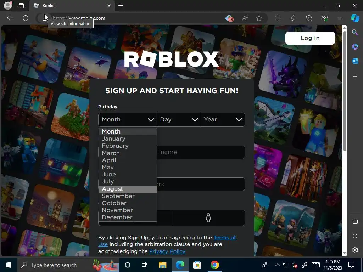The height and width of the screenshot is (272, 363).
Task: Show hidden system tray icons
Action: (277, 265)
